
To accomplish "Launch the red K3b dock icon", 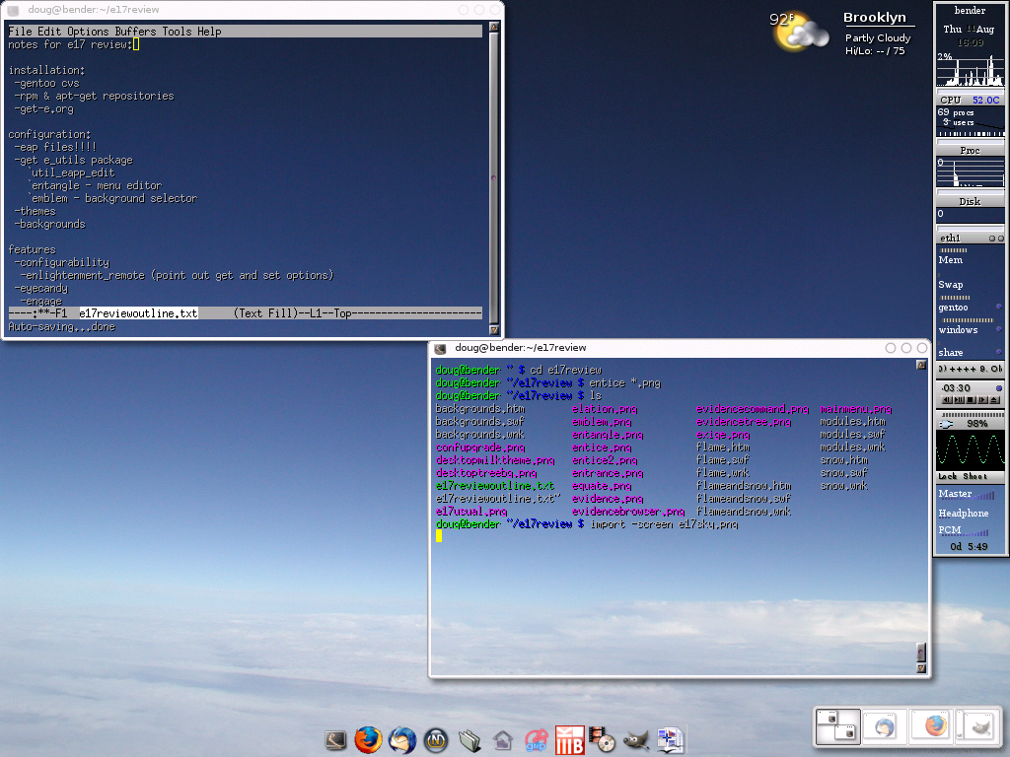I will coord(570,739).
